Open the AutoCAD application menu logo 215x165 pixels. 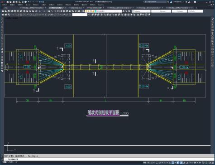tap(2, 2)
